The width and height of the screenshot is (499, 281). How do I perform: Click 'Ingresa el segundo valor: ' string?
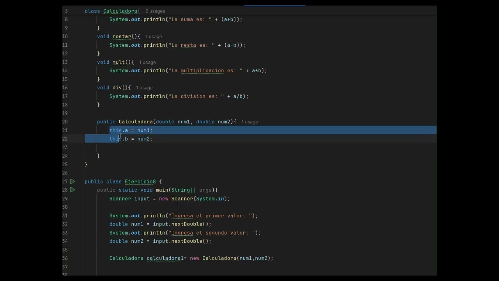[x=213, y=233]
